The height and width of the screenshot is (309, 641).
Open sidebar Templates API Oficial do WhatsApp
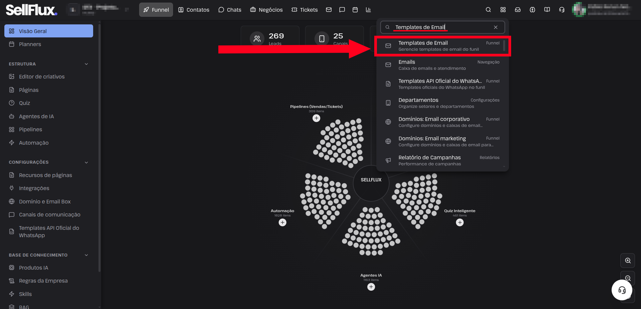(49, 231)
